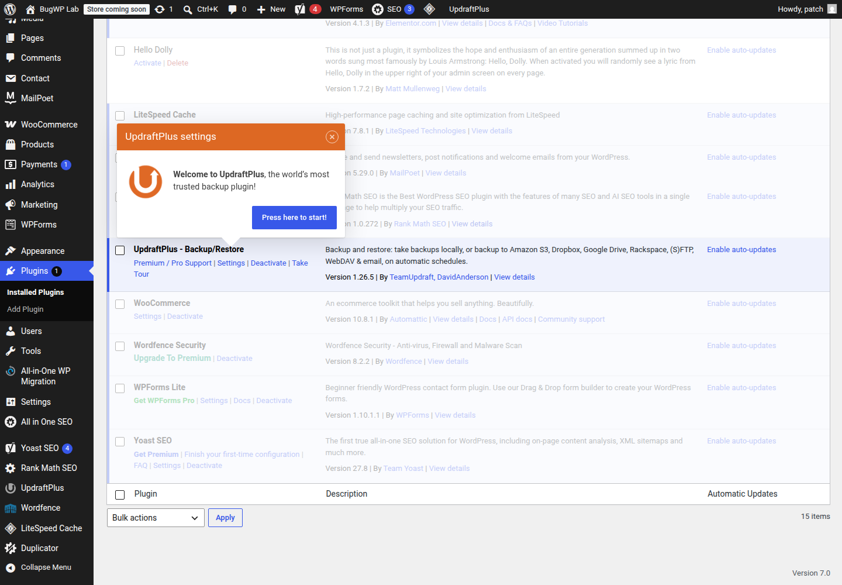Open the Wordfence sidebar icon
This screenshot has height=585, width=842.
pyautogui.click(x=11, y=508)
